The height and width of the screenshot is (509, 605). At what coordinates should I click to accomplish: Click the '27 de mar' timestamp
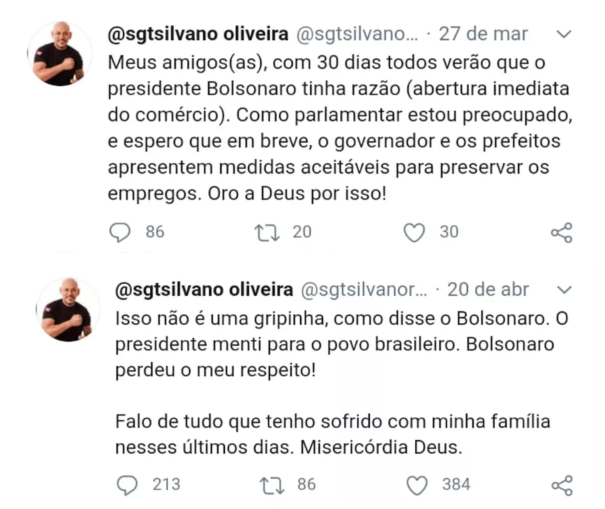coord(483,34)
